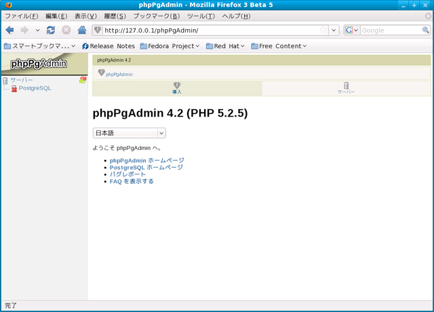Screen dimensions: 434x312
Task: Click the browser Back arrow button
Action: pyautogui.click(x=10, y=30)
